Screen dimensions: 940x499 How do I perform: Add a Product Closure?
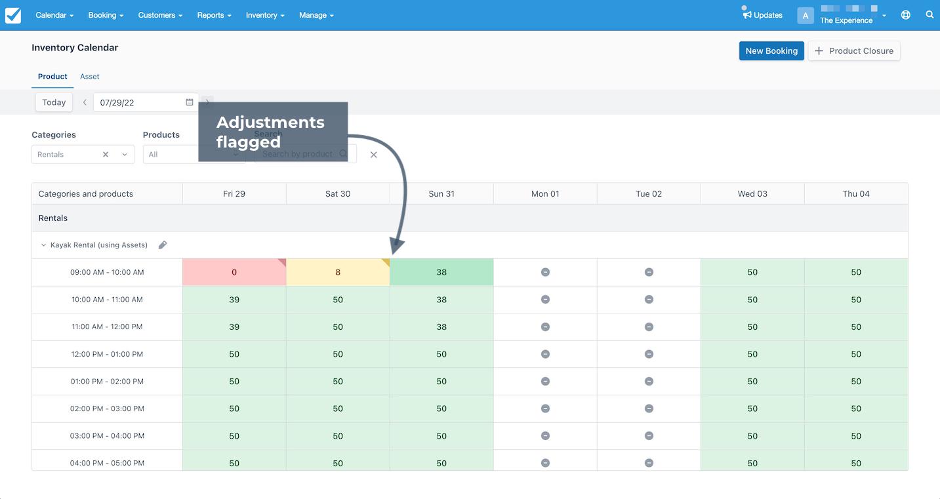coord(854,51)
